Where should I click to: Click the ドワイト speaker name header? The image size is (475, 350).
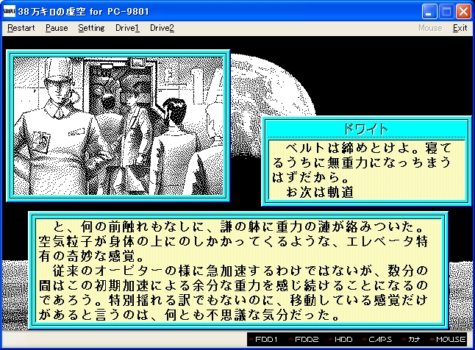click(x=365, y=128)
